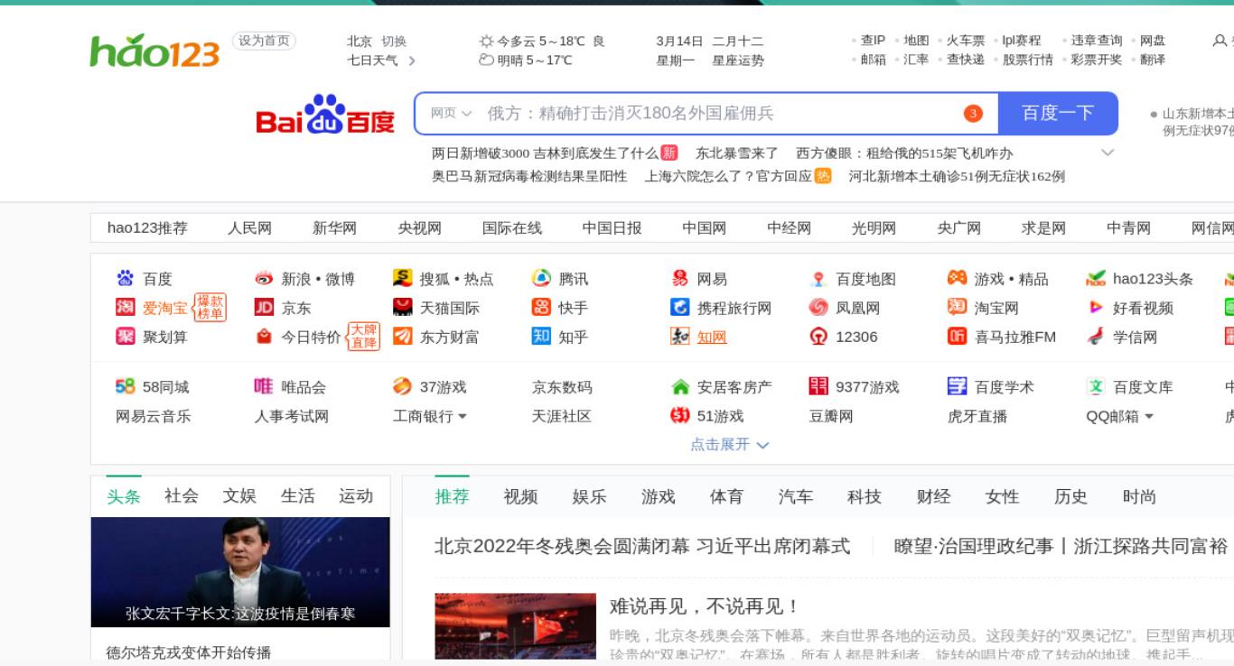This screenshot has height=666, width=1234.
Task: Click the orange notification badge 3
Action: 973,114
